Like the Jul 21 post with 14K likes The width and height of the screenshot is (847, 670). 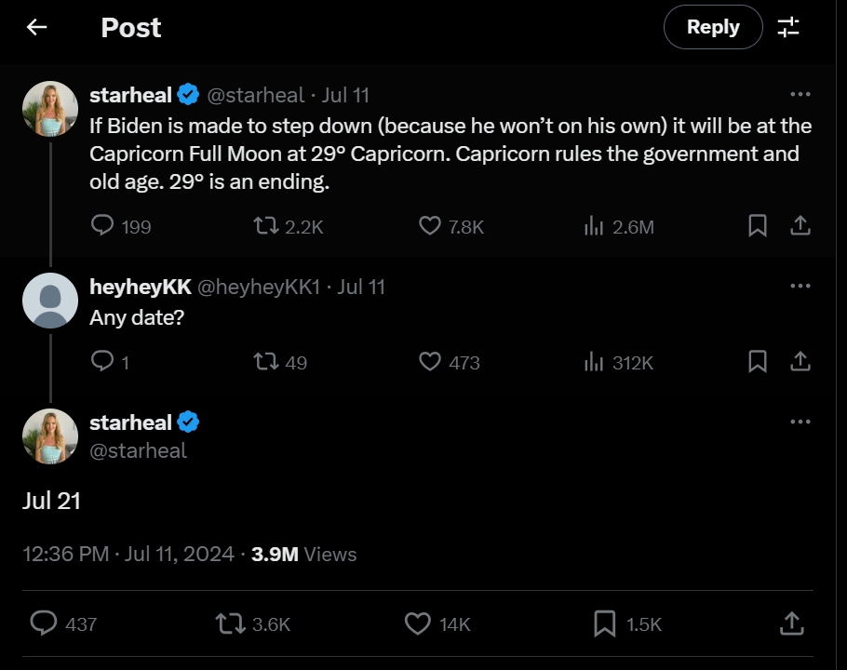click(418, 623)
